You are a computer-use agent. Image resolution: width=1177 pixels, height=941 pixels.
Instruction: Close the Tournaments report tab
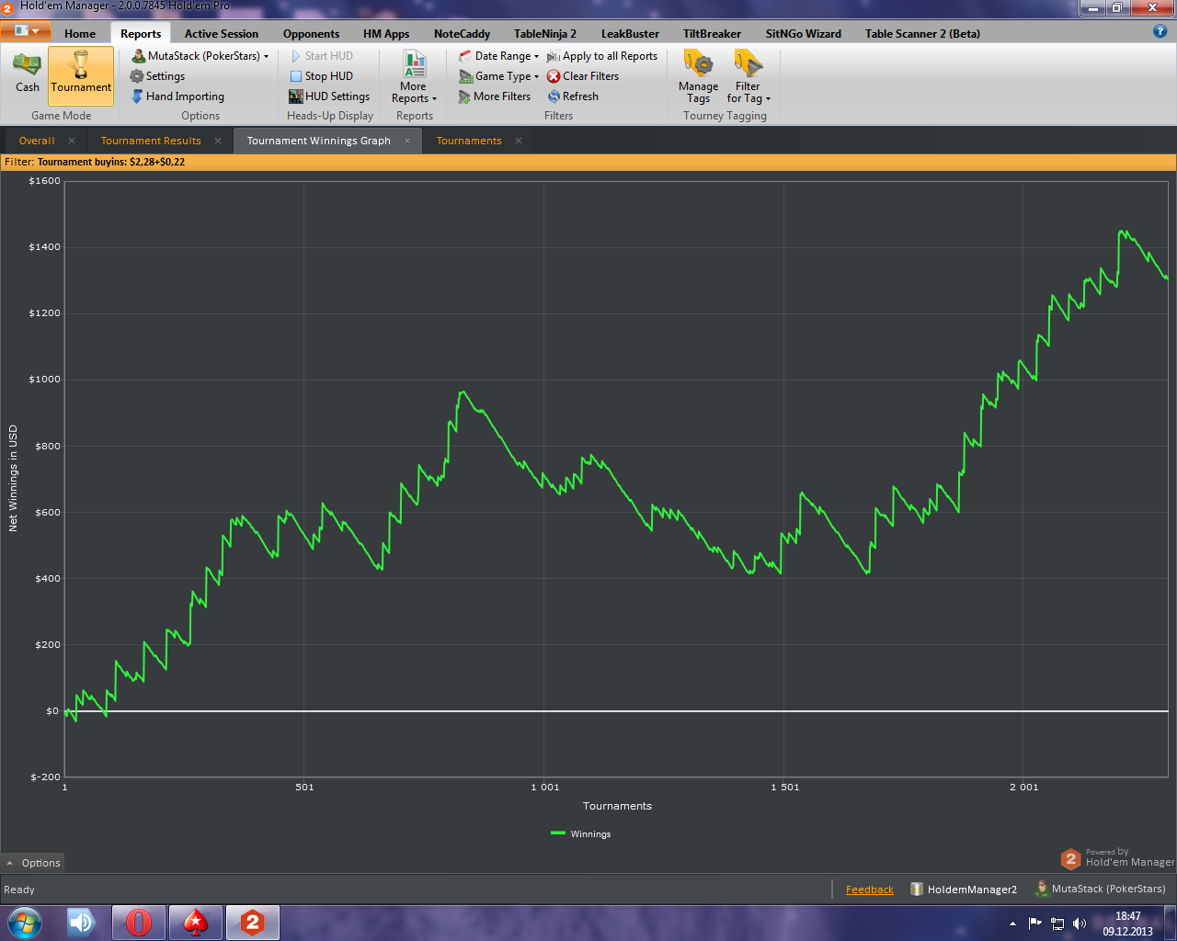519,141
